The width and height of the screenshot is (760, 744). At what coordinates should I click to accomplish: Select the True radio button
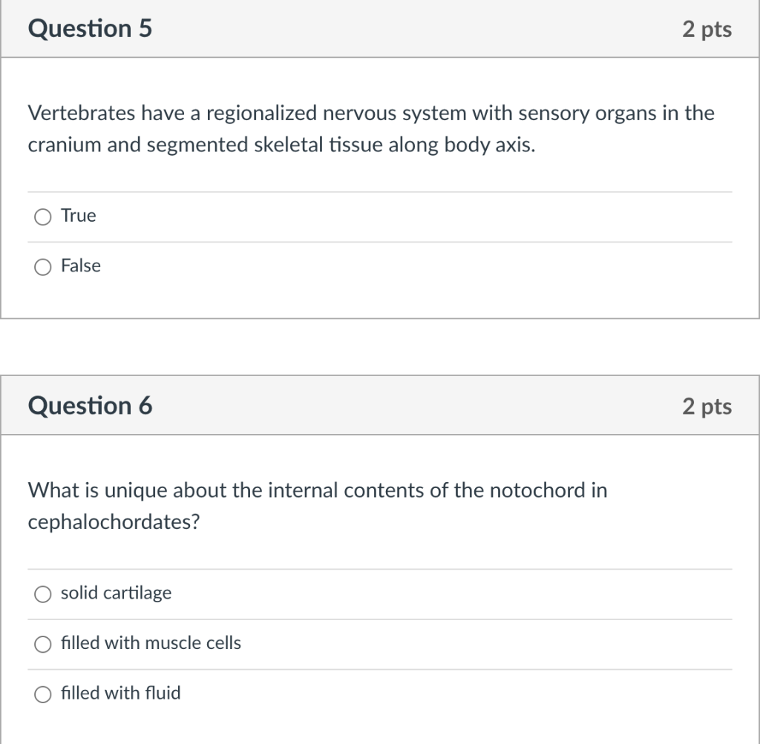click(x=43, y=217)
